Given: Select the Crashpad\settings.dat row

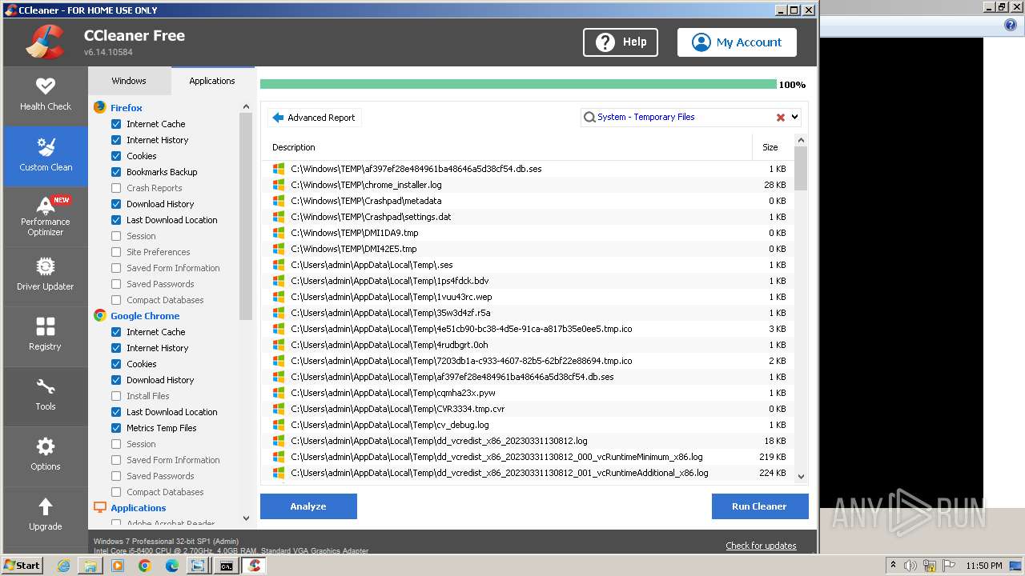Looking at the screenshot, I should [528, 217].
